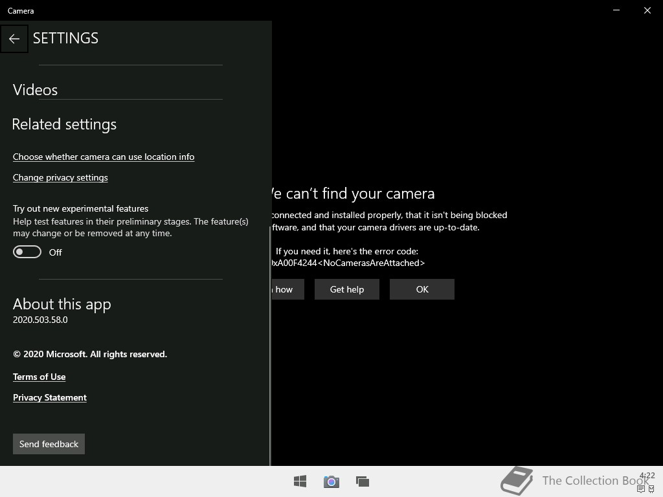663x497 pixels.
Task: Open the Windows Start menu
Action: (x=300, y=481)
